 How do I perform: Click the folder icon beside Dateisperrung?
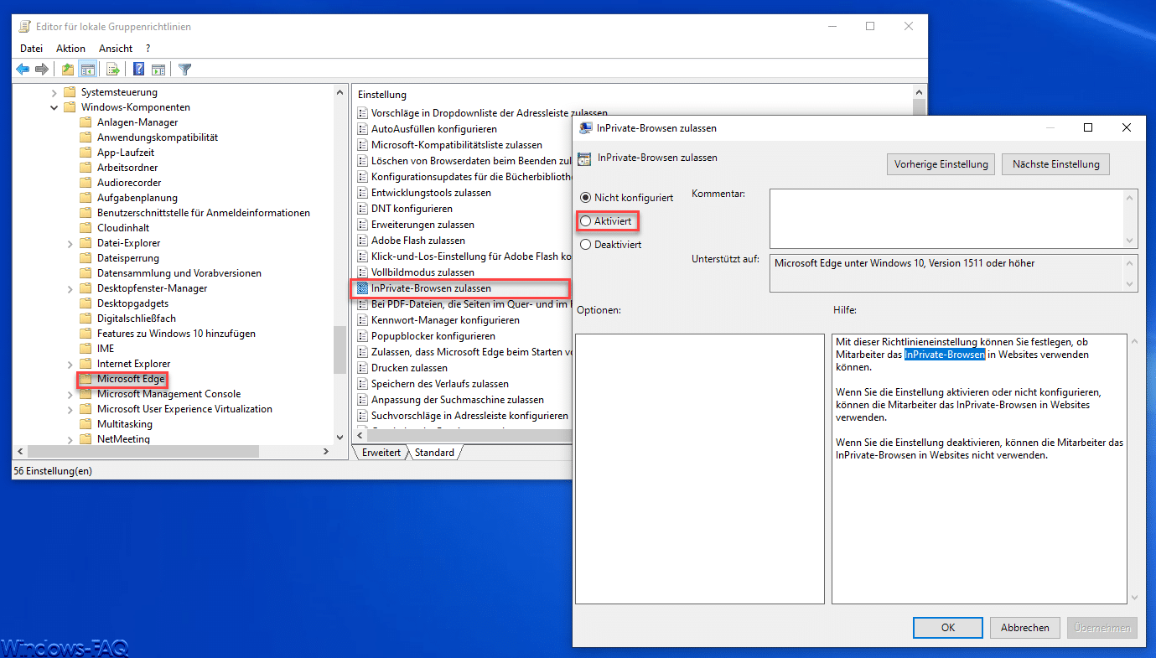pyautogui.click(x=85, y=258)
